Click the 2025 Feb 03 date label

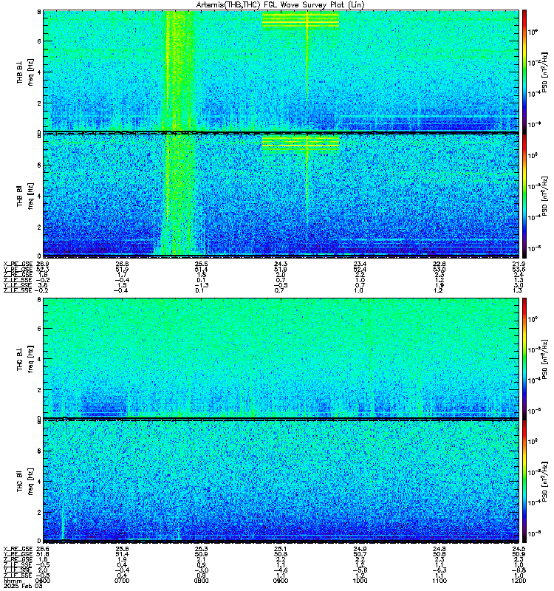(23, 586)
